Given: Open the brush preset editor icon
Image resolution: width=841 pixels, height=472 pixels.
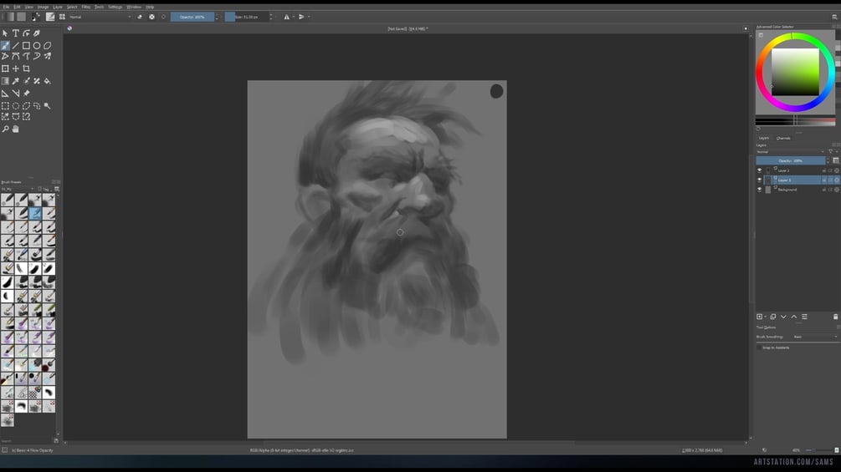Looking at the screenshot, I should coord(50,17).
